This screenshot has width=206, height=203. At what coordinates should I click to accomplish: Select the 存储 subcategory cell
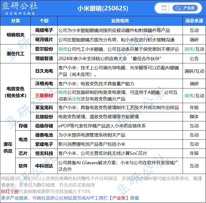[x=23, y=126]
